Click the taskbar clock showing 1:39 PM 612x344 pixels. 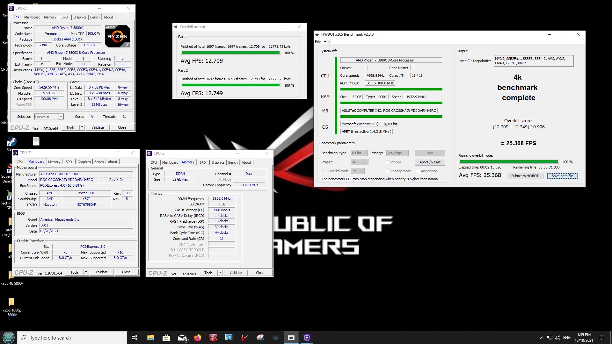(584, 338)
